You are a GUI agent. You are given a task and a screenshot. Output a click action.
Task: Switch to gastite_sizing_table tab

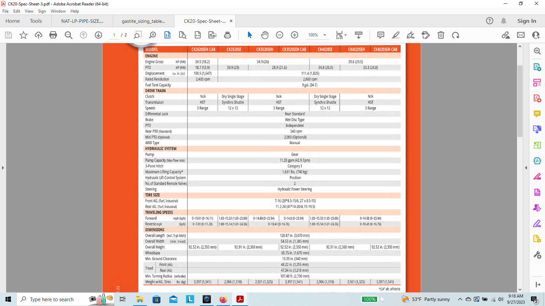(143, 21)
